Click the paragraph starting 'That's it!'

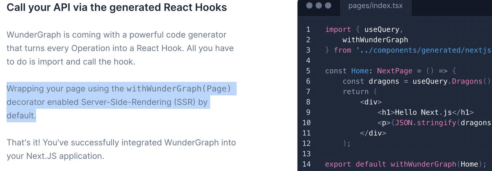pyautogui.click(x=121, y=149)
